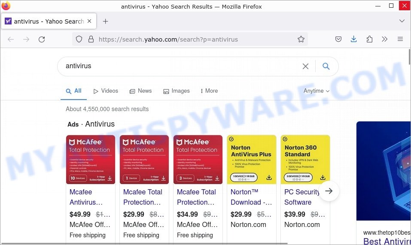The width and height of the screenshot is (411, 245).
Task: Switch to the News tab
Action: tap(140, 91)
